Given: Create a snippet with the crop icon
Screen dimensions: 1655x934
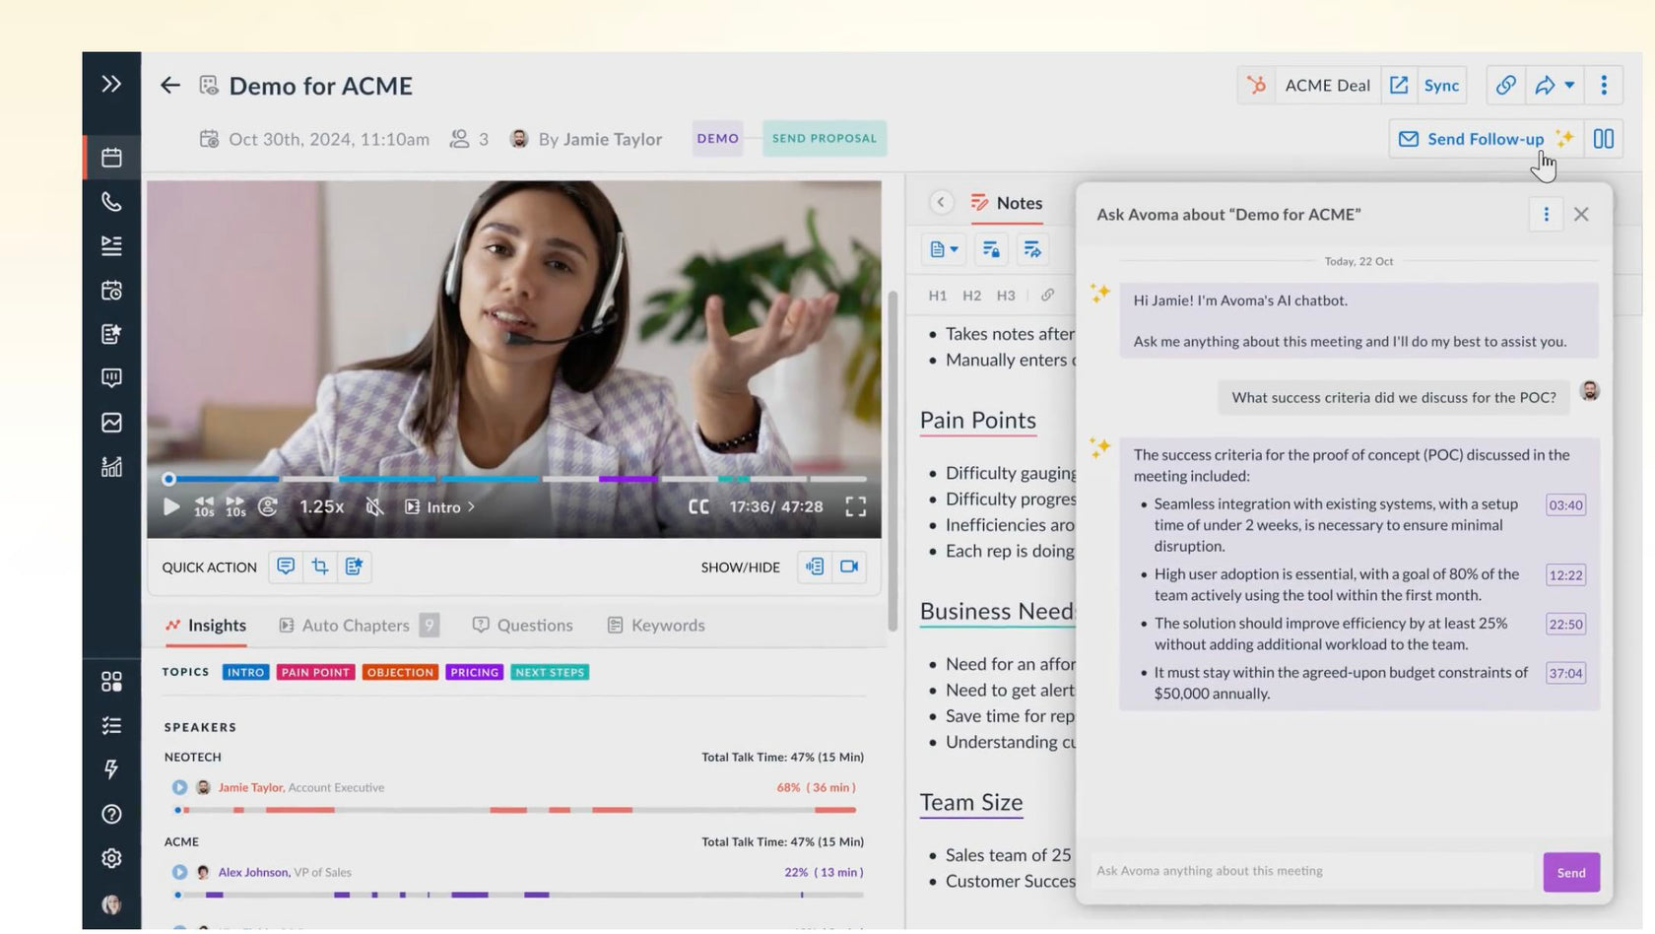Looking at the screenshot, I should [320, 567].
